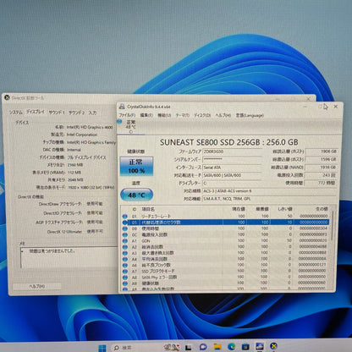Click the status circle of SMART row A1
352x352 pixels.
[124, 241]
